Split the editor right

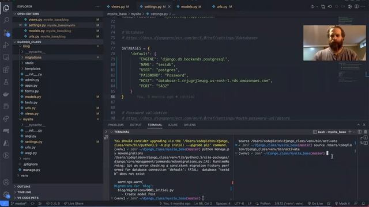coord(357,6)
